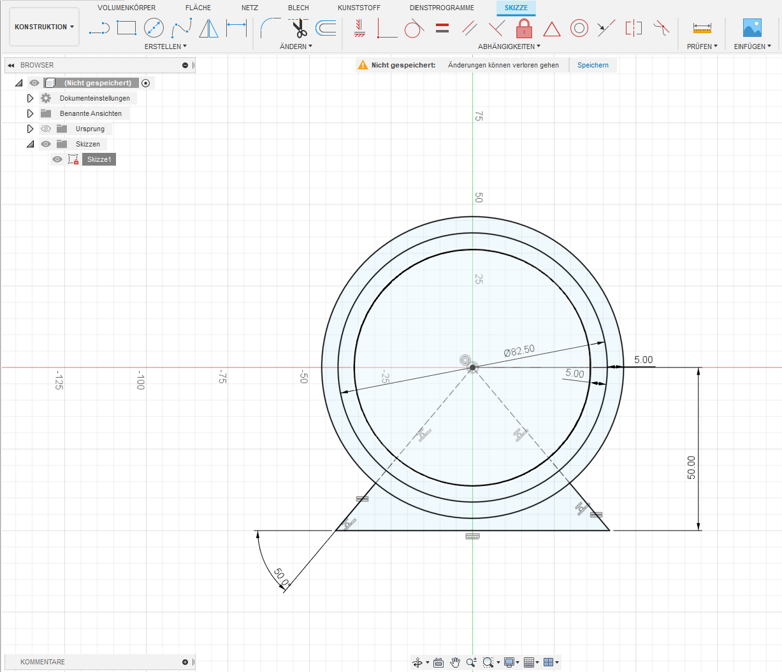The image size is (782, 672).
Task: Activate the Nicht gespeichert component radio button
Action: 146,83
